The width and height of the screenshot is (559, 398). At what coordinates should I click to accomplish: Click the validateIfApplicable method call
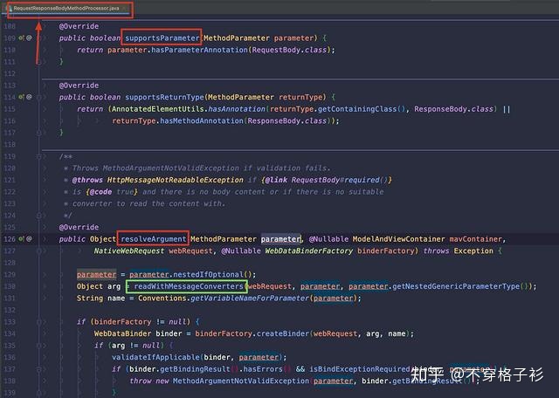tap(155, 357)
